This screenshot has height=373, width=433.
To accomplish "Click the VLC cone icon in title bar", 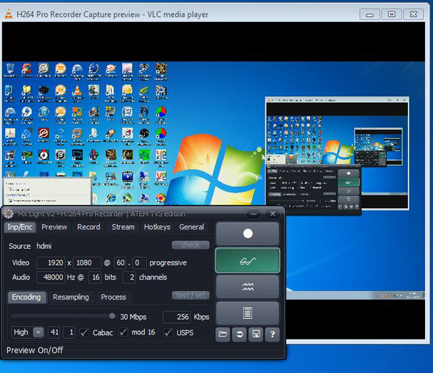I will 9,14.
